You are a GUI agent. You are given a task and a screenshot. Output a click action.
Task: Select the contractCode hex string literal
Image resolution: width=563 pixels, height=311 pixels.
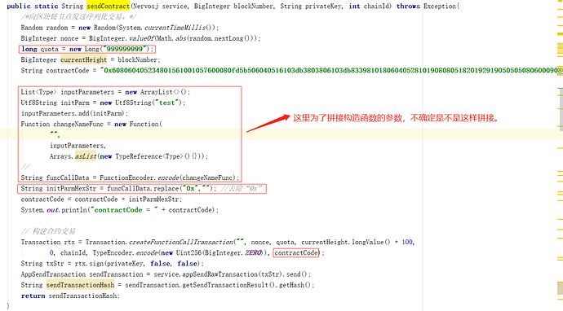coord(331,71)
